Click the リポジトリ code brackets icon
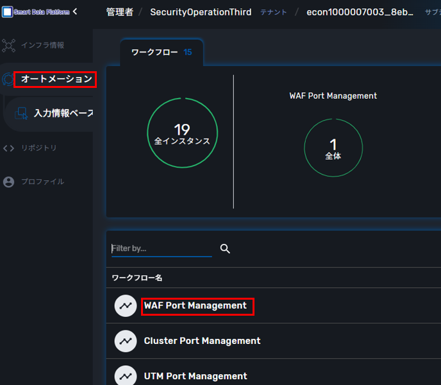441x385 pixels. coord(8,148)
